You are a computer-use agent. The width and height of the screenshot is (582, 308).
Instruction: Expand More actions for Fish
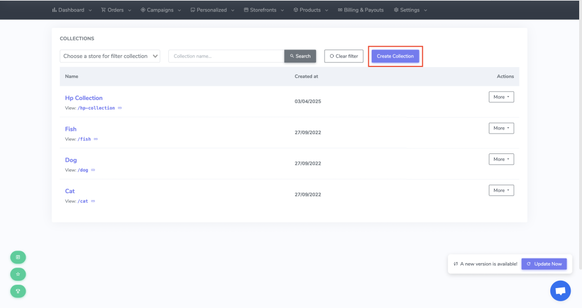(501, 128)
